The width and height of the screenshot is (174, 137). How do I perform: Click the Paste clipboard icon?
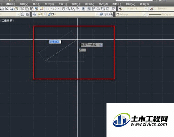(32, 9)
